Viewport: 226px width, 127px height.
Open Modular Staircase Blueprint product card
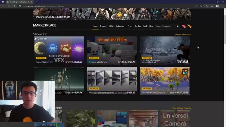(112, 81)
